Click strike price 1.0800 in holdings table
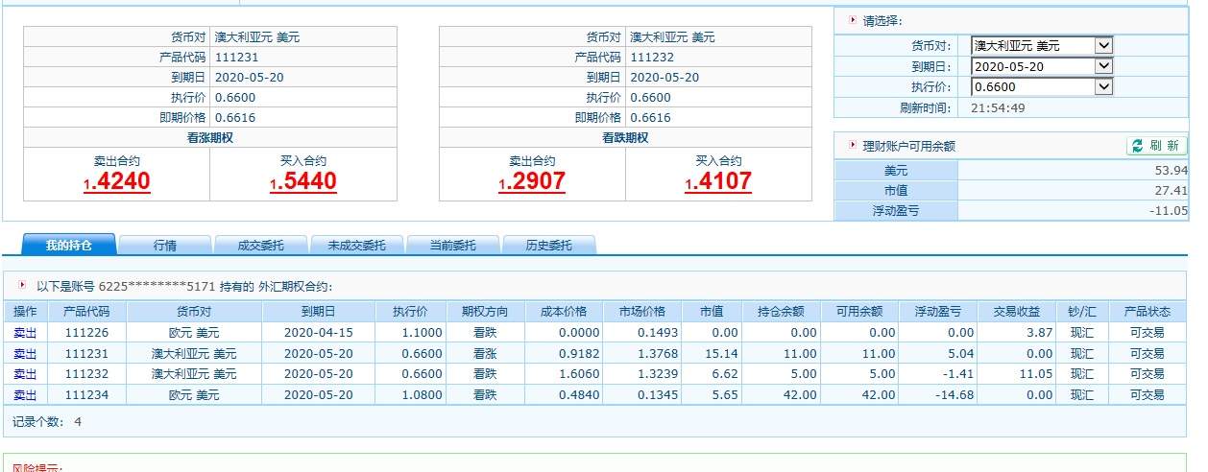The width and height of the screenshot is (1208, 472). click(x=422, y=395)
